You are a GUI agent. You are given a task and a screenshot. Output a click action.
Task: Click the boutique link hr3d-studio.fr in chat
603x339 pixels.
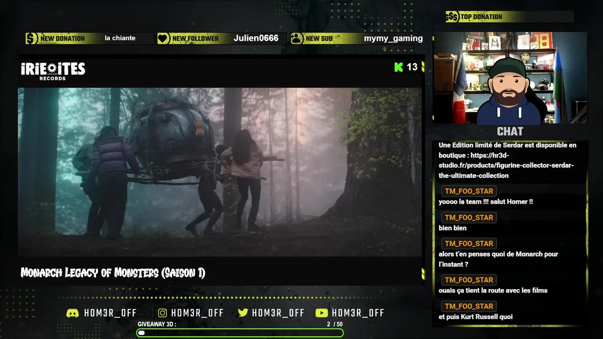506,165
